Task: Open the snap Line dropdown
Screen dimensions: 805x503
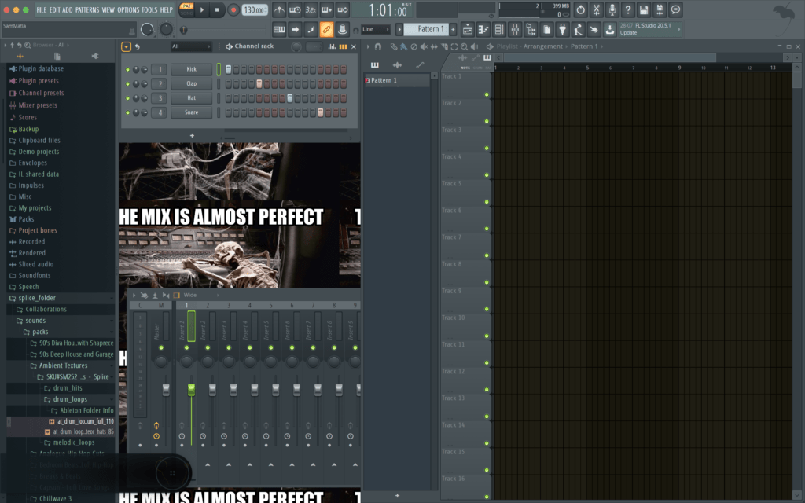Action: 375,29
